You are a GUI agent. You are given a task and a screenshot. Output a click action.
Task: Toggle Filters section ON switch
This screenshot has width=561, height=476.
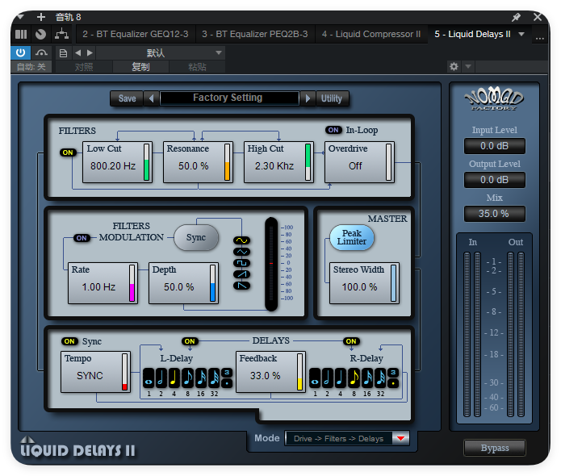click(x=68, y=152)
